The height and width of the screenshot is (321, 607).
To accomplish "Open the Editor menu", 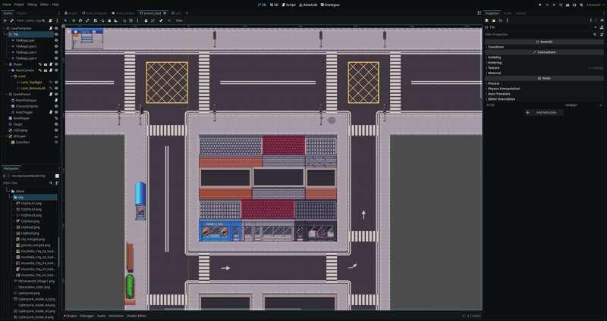I will click(x=45, y=5).
